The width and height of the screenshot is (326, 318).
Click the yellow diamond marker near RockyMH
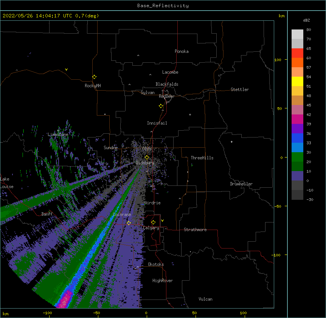pyautogui.click(x=95, y=77)
